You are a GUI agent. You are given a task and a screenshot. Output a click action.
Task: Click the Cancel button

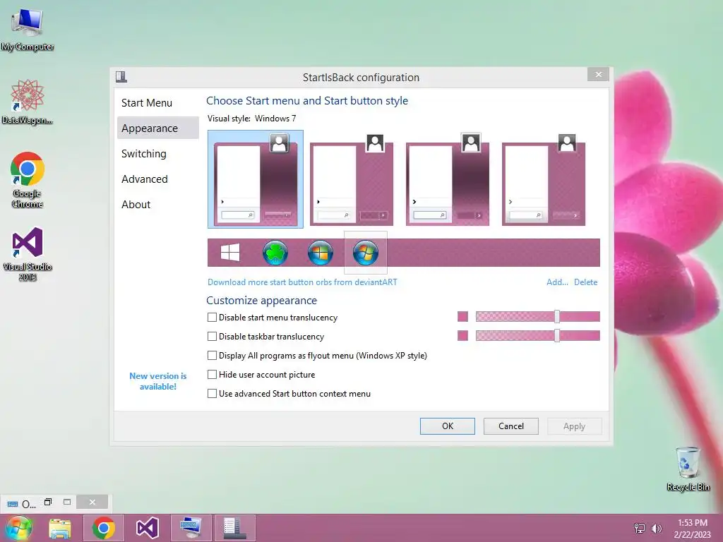click(511, 426)
